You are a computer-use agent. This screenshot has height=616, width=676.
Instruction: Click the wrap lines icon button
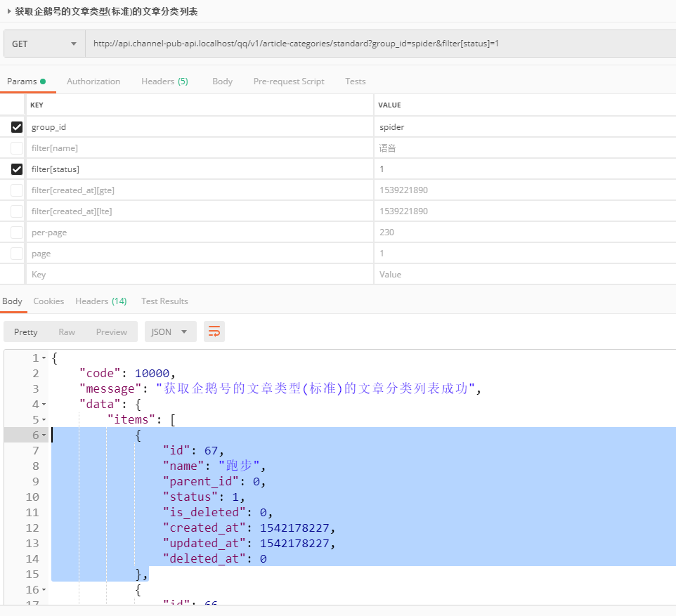[214, 332]
